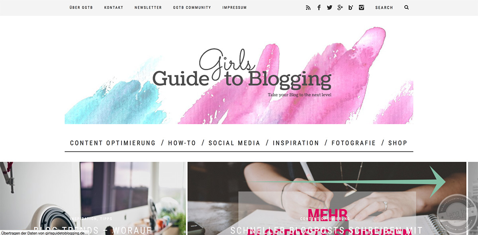Open the Google Plus icon
This screenshot has height=235, width=478.
click(x=340, y=8)
